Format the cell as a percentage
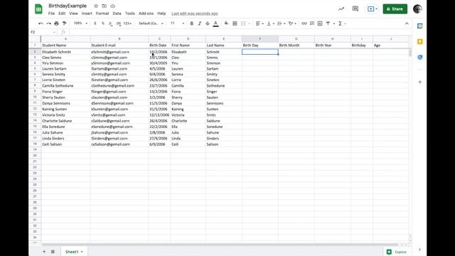Viewport: 455px width, 256px height. [x=102, y=23]
